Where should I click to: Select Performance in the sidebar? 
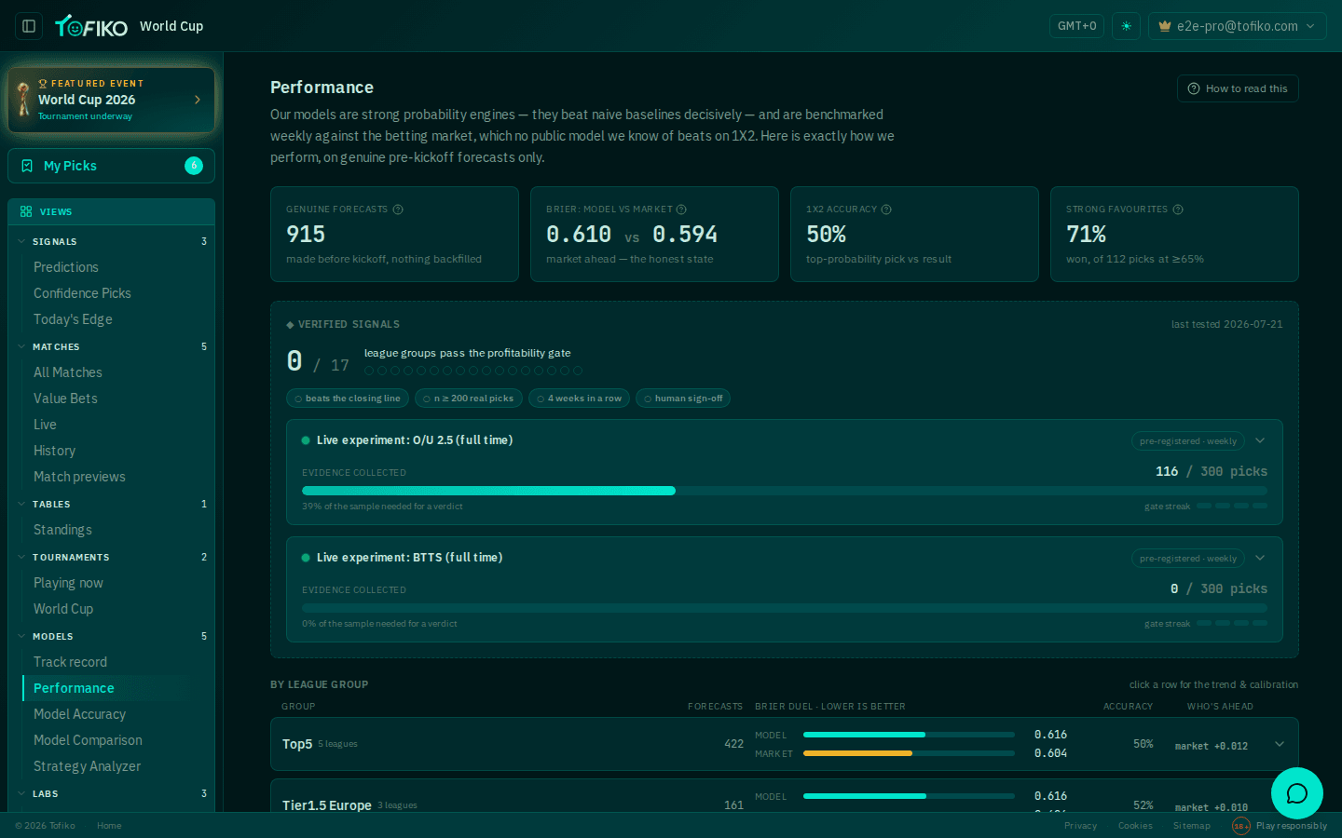[x=74, y=688]
